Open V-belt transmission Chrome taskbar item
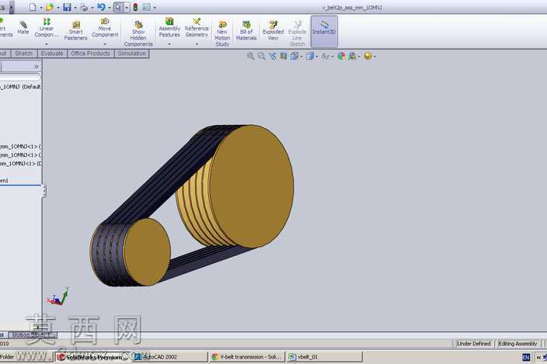Viewport: 547px width, 364px height. (x=247, y=357)
